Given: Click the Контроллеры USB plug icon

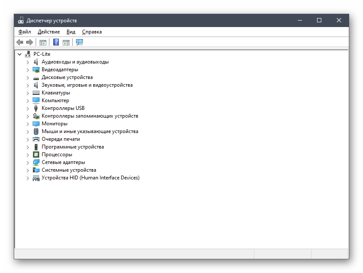Looking at the screenshot, I should (x=36, y=108).
